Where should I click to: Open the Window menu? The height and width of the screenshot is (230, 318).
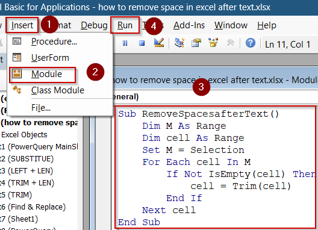click(231, 25)
